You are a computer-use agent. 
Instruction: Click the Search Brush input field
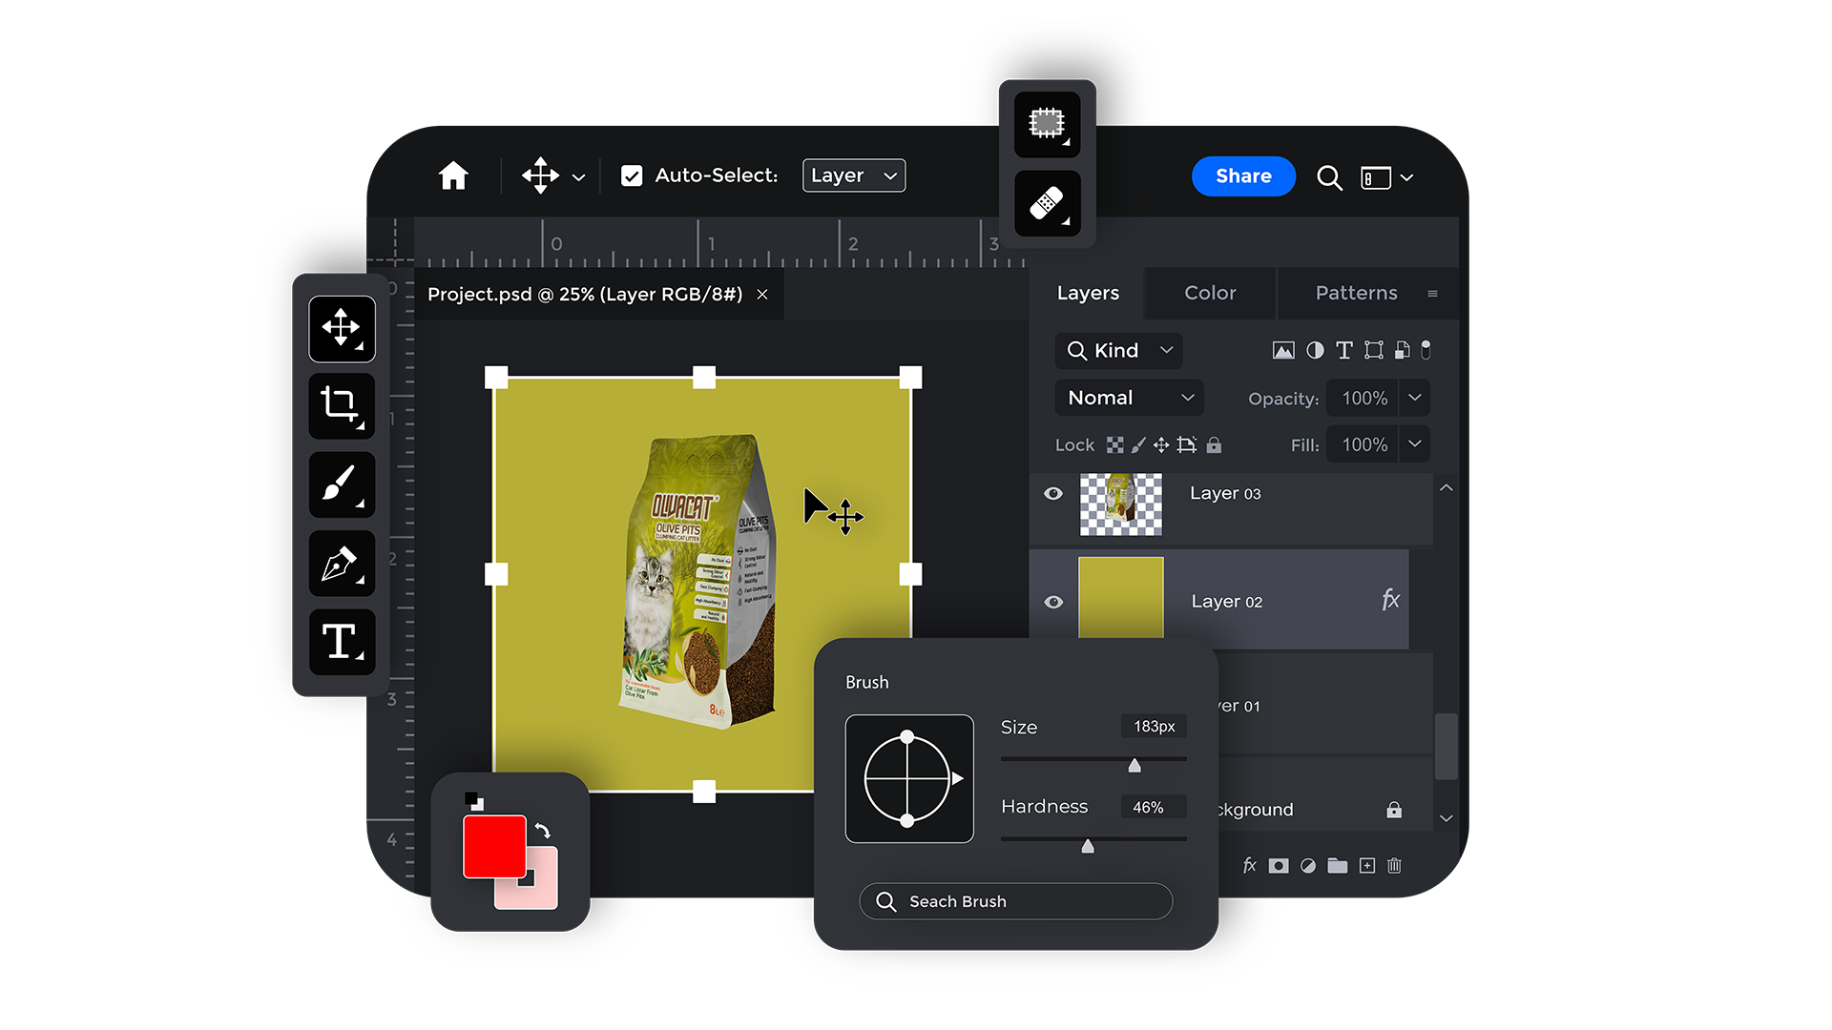coord(1016,901)
